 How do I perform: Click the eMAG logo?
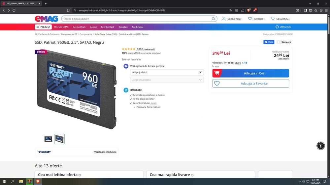tap(47, 19)
